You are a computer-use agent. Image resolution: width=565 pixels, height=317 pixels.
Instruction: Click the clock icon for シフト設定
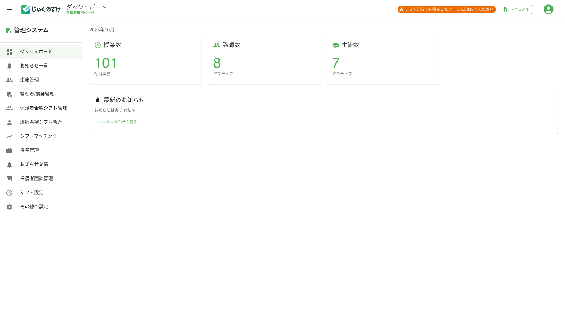pyautogui.click(x=9, y=193)
